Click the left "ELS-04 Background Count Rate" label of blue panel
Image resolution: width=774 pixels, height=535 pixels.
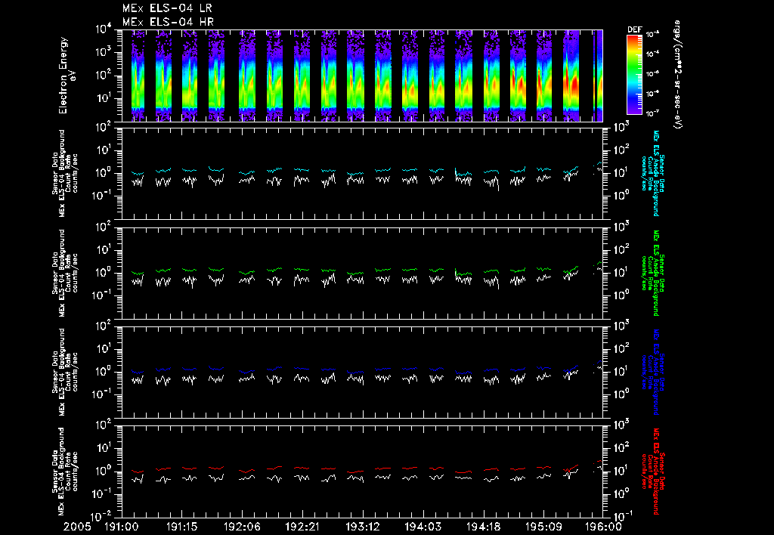[x=65, y=372]
